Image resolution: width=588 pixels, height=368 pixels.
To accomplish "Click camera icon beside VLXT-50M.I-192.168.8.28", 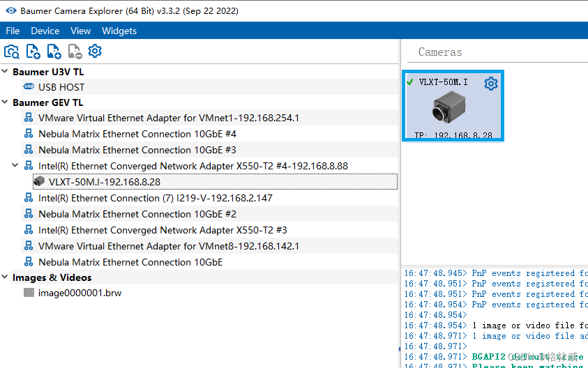I will click(39, 181).
